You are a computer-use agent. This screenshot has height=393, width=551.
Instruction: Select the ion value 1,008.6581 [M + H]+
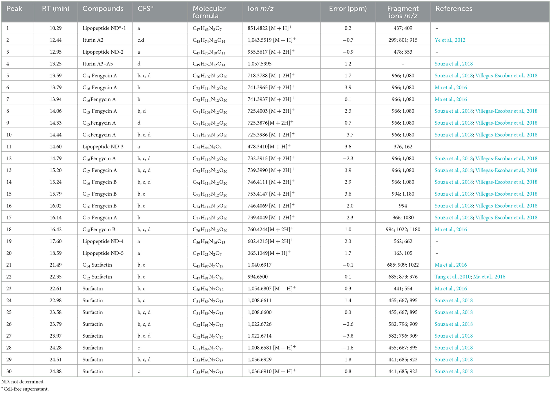click(x=272, y=347)
